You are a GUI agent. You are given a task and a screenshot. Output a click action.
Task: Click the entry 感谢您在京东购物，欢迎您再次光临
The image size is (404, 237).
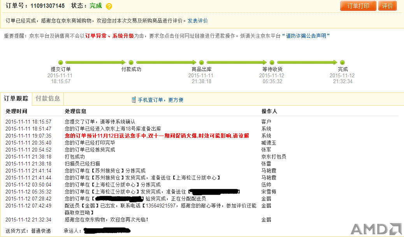coord(106,220)
